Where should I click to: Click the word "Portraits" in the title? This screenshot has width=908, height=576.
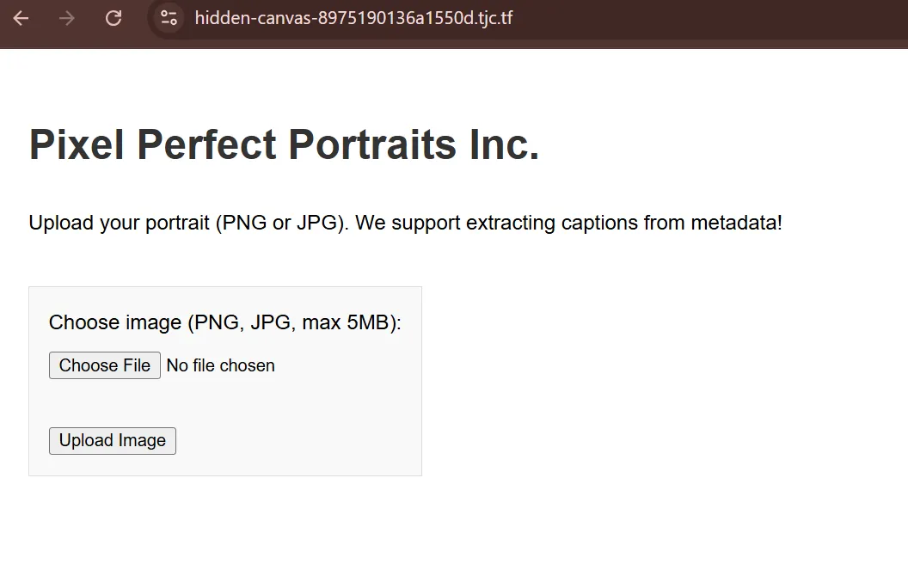tap(372, 144)
